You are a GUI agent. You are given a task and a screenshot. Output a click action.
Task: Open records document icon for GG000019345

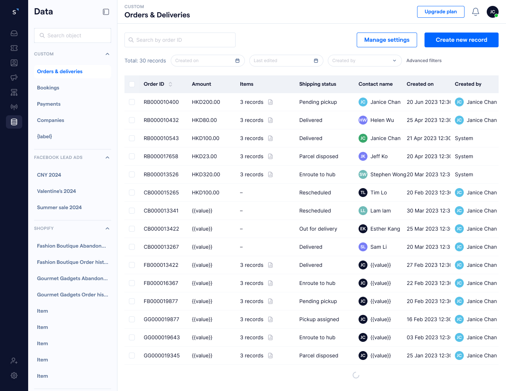(270, 356)
